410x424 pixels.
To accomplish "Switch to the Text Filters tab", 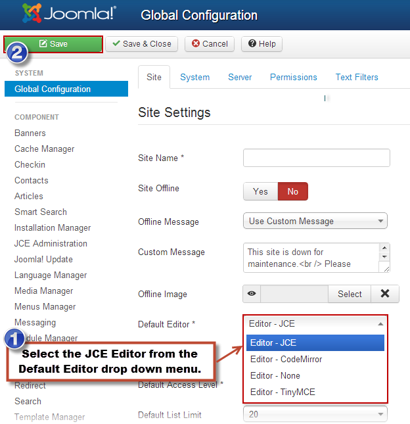I will tap(357, 78).
